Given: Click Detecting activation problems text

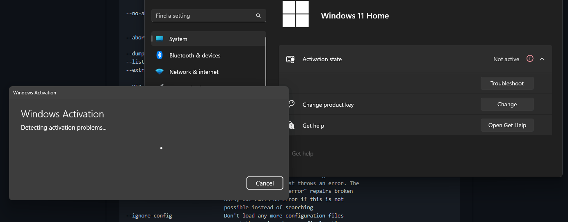Looking at the screenshot, I should click(64, 128).
